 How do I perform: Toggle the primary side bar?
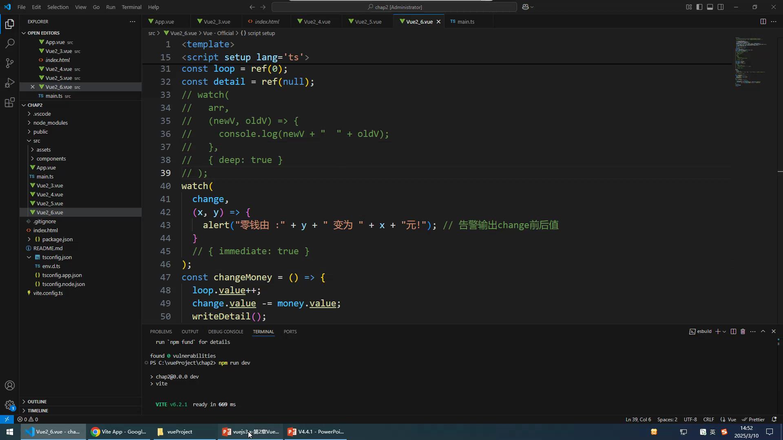pos(699,7)
